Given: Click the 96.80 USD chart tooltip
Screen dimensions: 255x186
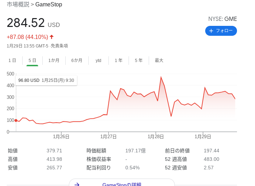Looking at the screenshot, I should coord(46,80).
